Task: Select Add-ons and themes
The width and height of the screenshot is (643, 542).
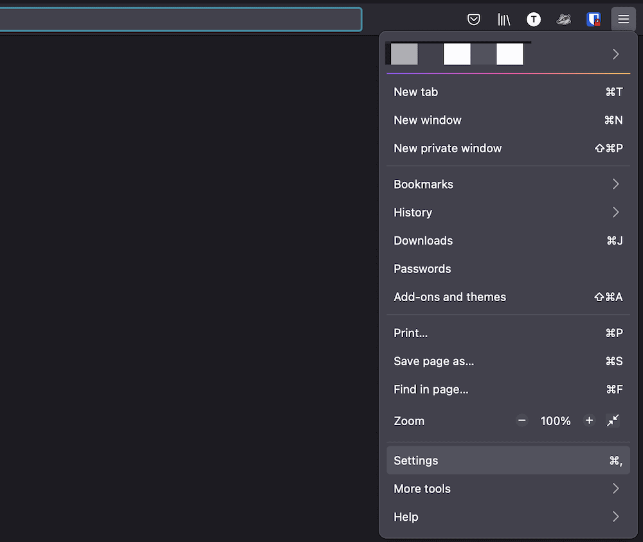Action: pyautogui.click(x=449, y=297)
